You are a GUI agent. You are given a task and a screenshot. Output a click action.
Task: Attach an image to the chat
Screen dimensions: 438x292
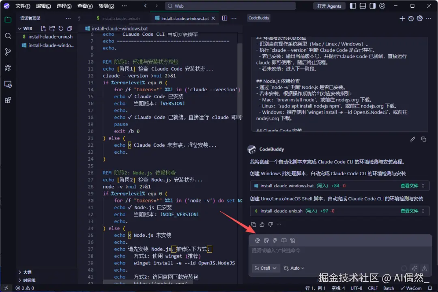pyautogui.click(x=266, y=240)
